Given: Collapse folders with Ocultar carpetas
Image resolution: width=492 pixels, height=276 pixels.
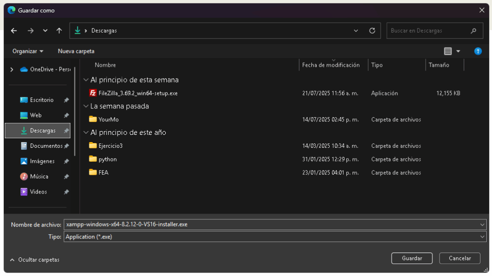Looking at the screenshot, I should click(35, 260).
